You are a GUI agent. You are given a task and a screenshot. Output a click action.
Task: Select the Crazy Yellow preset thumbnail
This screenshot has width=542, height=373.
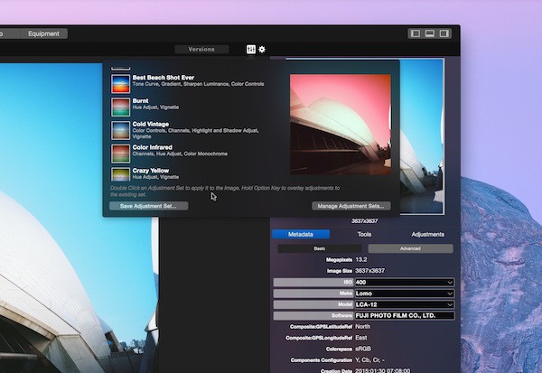coord(121,174)
